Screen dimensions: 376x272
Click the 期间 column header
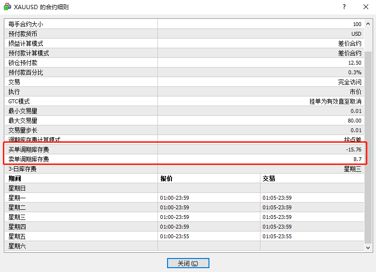[14, 178]
